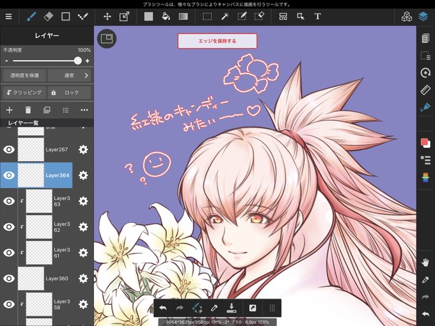Click the 不透明度 opacity slider handle
Viewport: 435px width, 326px height.
(78, 61)
